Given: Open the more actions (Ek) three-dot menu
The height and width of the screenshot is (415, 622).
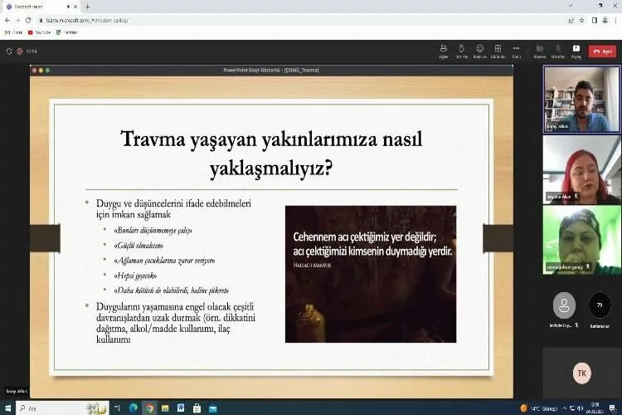Looking at the screenshot, I should click(x=516, y=50).
